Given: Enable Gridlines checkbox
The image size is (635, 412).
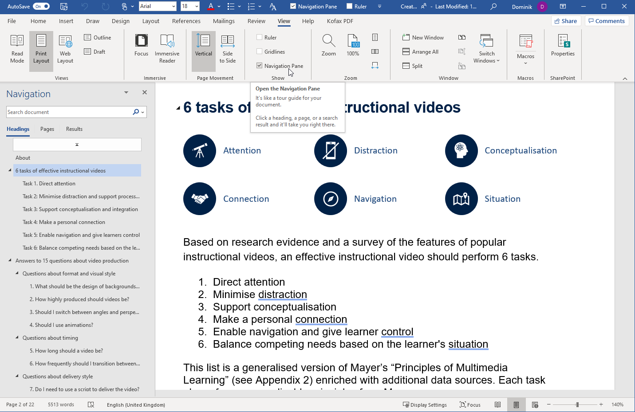Looking at the screenshot, I should tap(260, 52).
